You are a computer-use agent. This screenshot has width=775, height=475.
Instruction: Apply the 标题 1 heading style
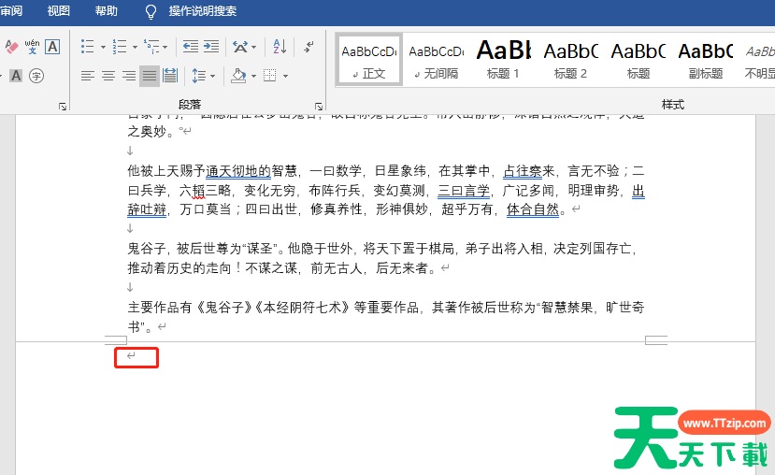click(x=503, y=60)
